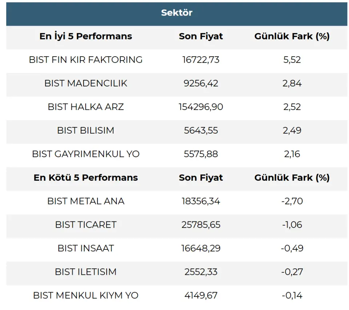Open the BIST HALKA ARZ entry
Image resolution: width=349 pixels, height=310 pixels.
coord(86,107)
